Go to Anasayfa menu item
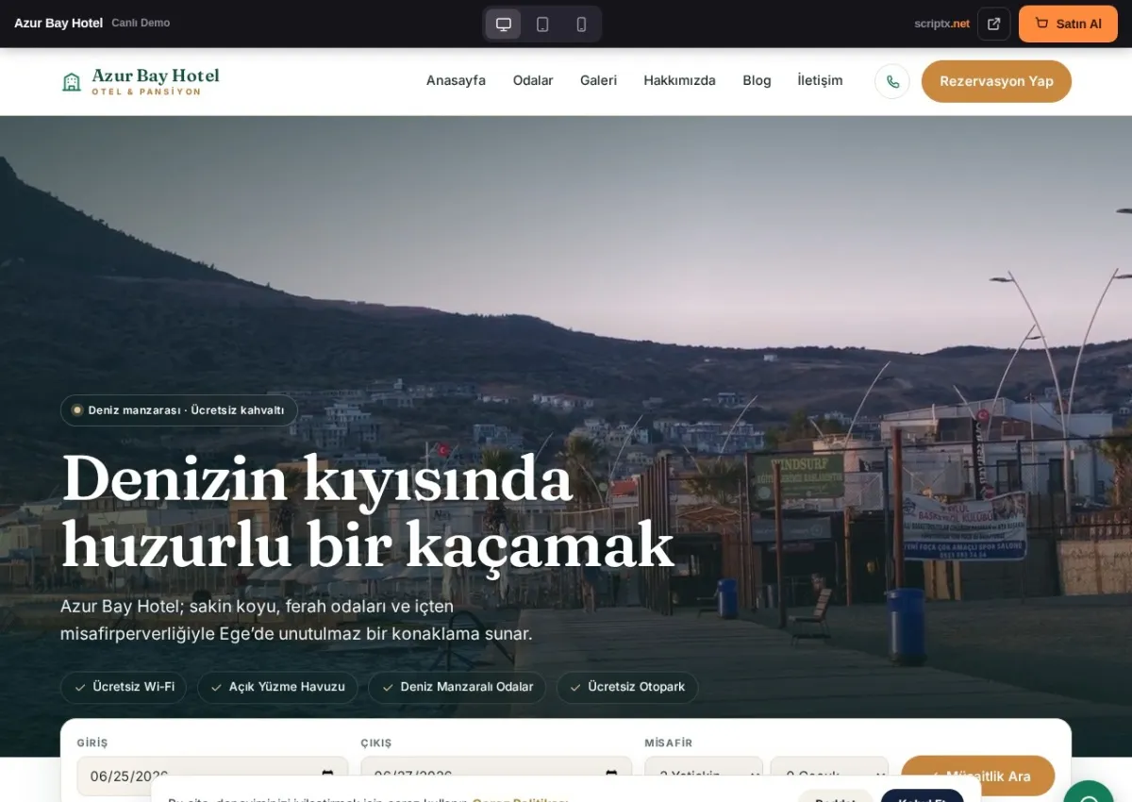This screenshot has height=802, width=1132. click(x=456, y=81)
